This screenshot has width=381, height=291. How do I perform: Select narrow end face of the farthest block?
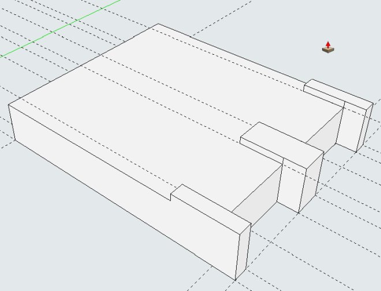(x=365, y=128)
